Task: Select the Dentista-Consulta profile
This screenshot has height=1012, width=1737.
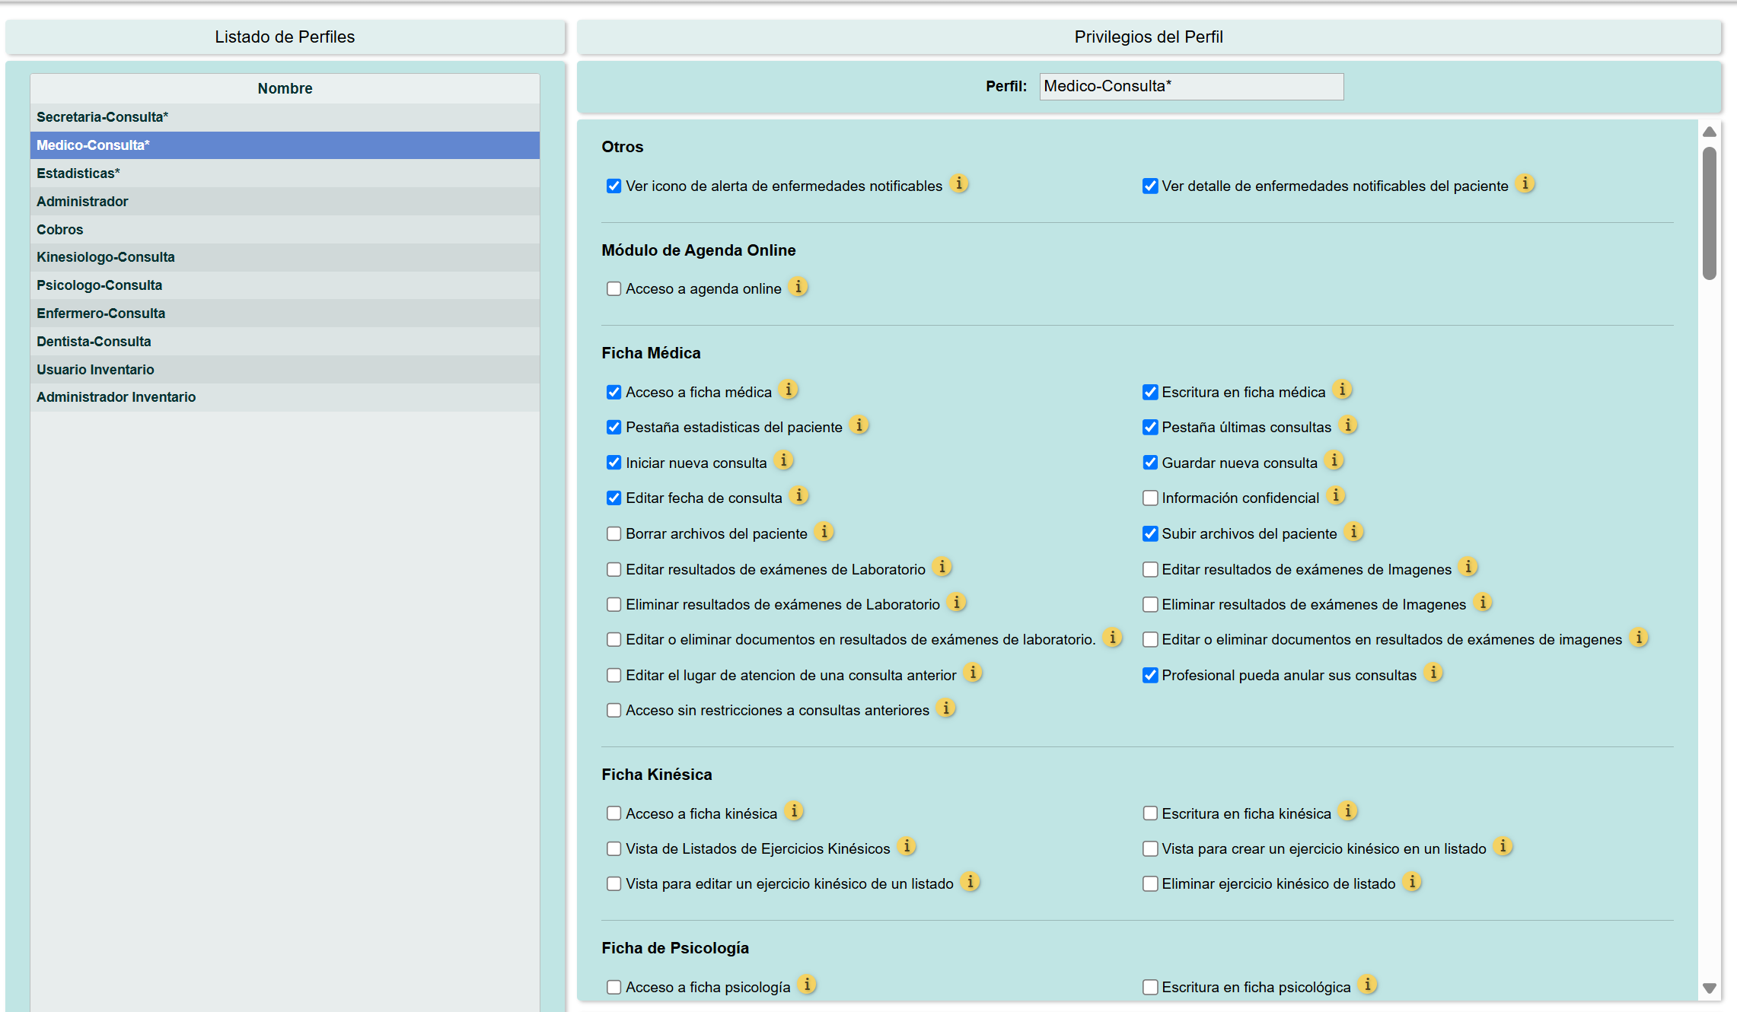Action: (285, 342)
